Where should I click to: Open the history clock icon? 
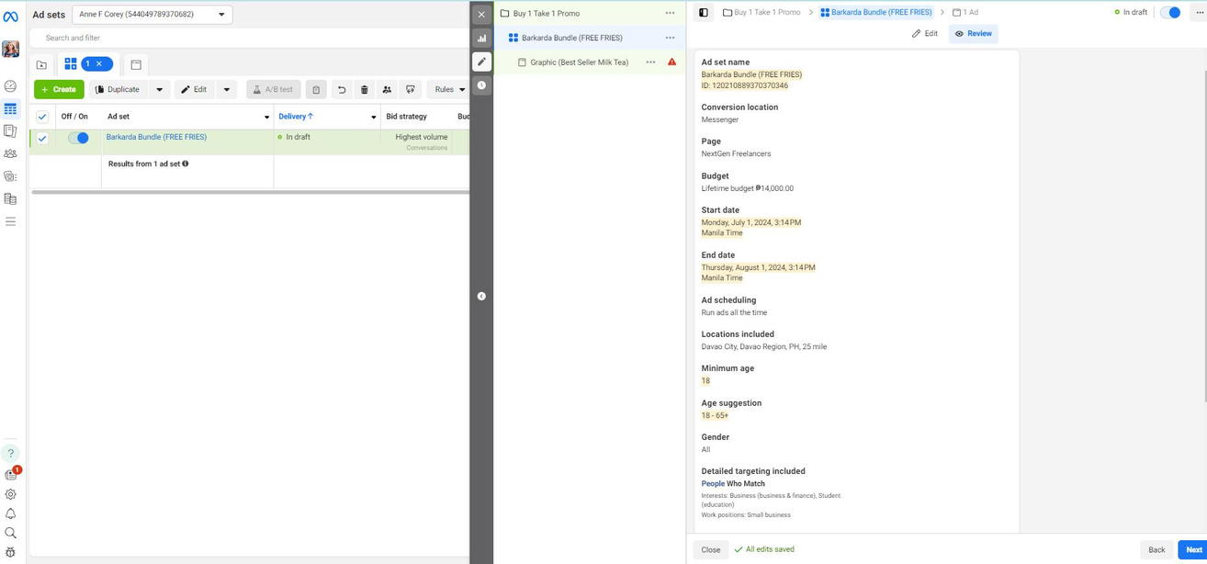[x=481, y=85]
